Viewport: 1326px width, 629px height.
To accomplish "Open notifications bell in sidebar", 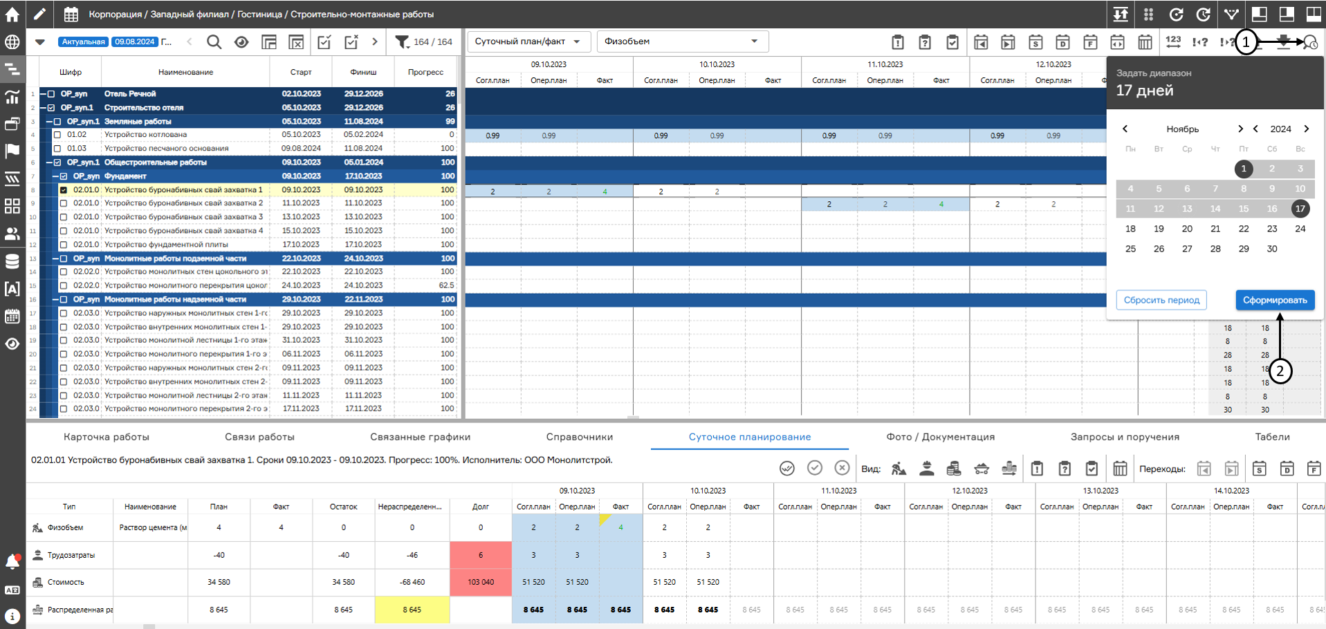I will point(12,562).
